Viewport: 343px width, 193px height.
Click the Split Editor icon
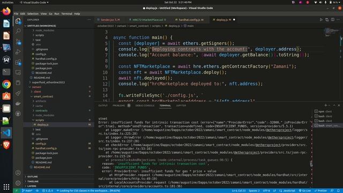coord(333,20)
